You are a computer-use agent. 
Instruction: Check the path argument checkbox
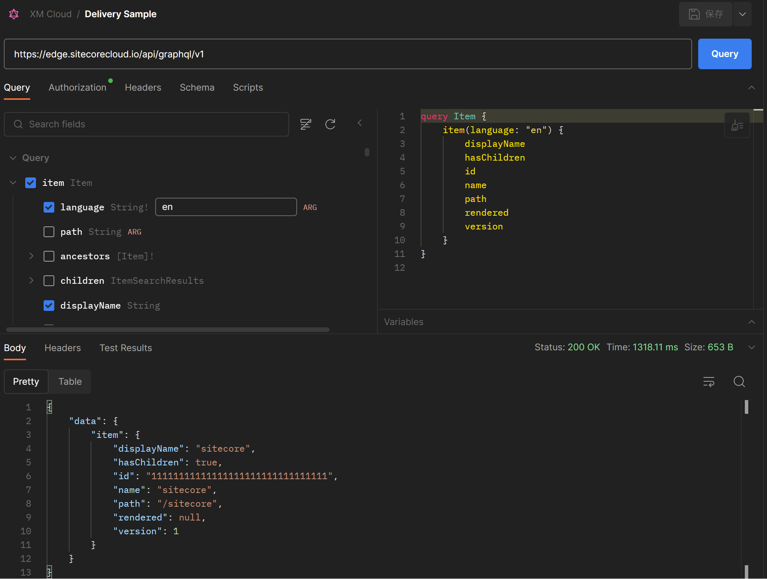point(49,232)
